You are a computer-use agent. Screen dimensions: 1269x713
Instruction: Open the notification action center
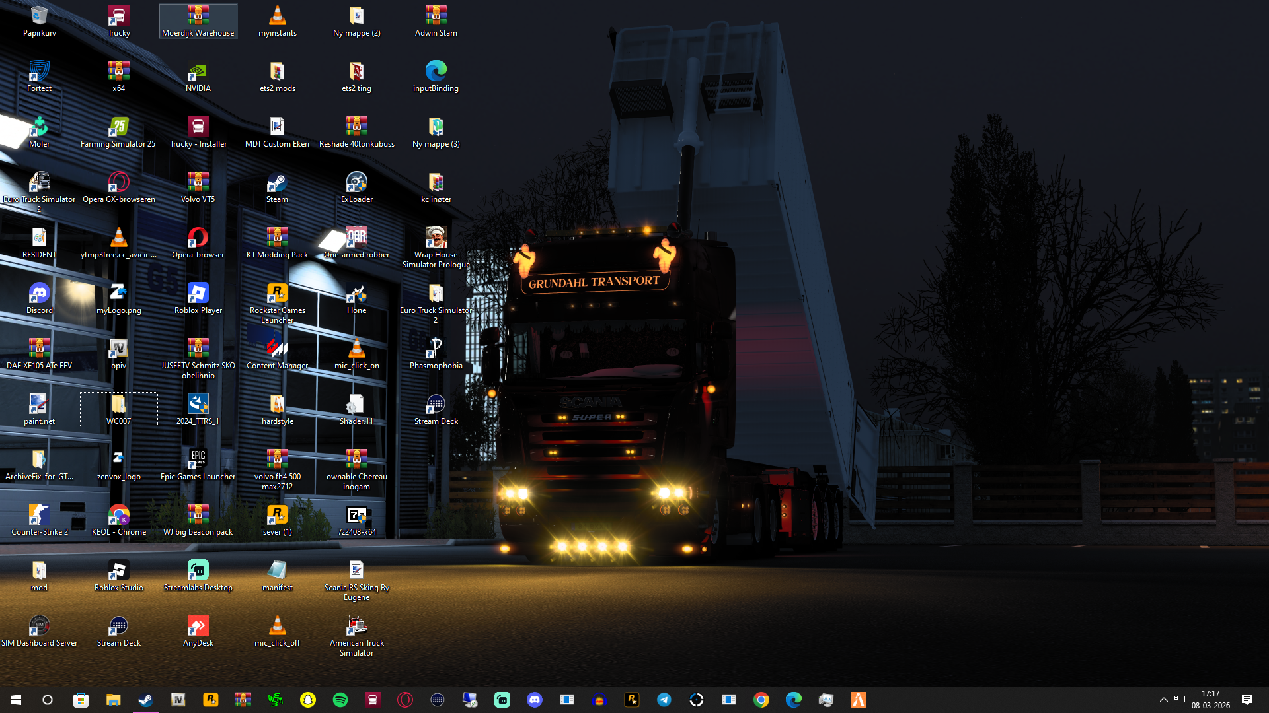(1247, 700)
